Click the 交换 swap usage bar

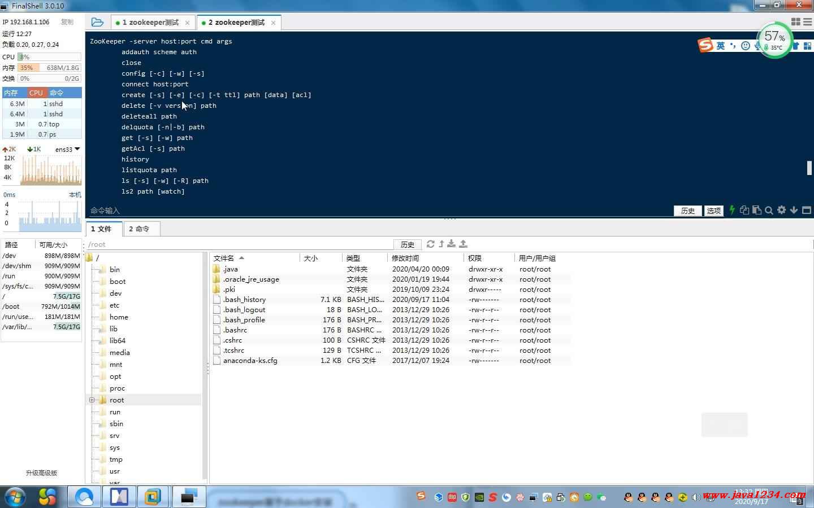click(49, 78)
